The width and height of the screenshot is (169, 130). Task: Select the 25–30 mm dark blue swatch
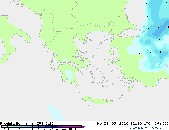pyautogui.click(x=54, y=127)
